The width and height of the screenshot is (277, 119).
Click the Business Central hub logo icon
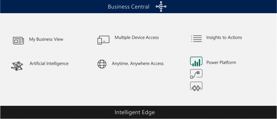(161, 6)
